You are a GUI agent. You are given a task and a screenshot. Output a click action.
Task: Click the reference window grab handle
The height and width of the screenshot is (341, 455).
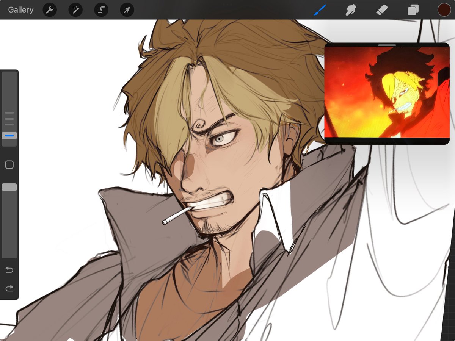click(387, 45)
